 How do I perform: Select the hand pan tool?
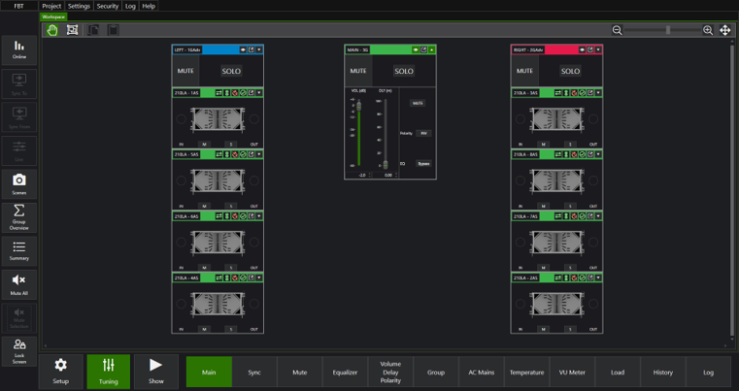(51, 30)
